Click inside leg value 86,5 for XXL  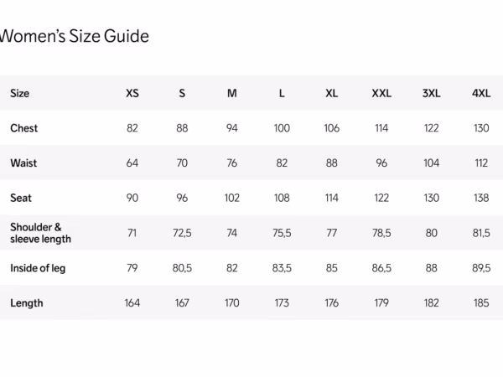coord(381,268)
